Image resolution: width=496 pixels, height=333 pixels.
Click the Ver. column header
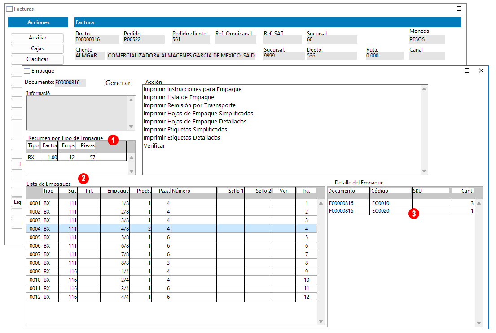(x=284, y=191)
